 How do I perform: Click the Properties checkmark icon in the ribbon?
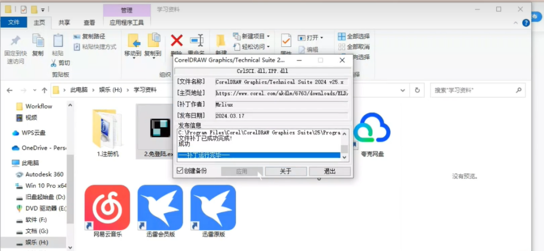pos(286,40)
